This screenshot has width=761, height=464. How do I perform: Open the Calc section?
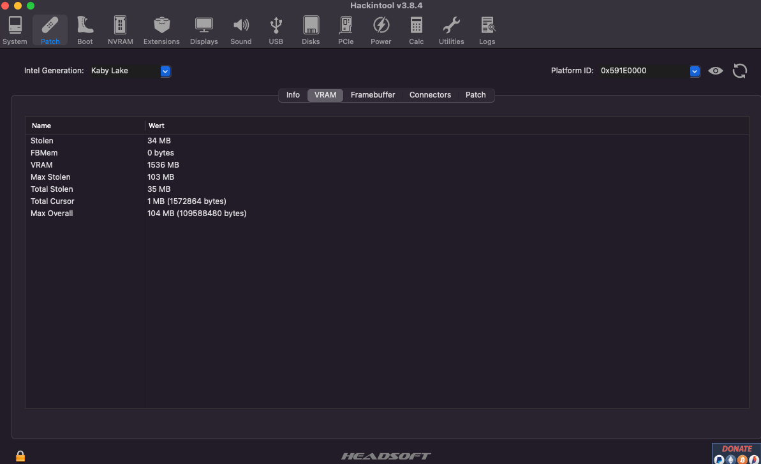416,31
